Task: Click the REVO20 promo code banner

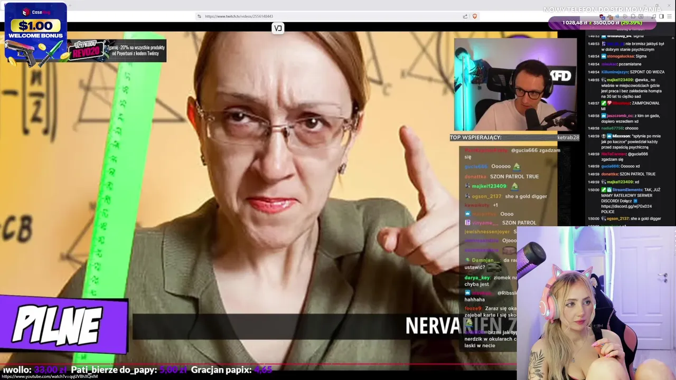Action: [117, 51]
